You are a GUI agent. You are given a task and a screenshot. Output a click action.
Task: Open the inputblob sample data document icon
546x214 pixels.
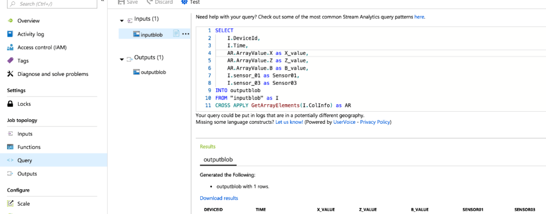coord(176,33)
